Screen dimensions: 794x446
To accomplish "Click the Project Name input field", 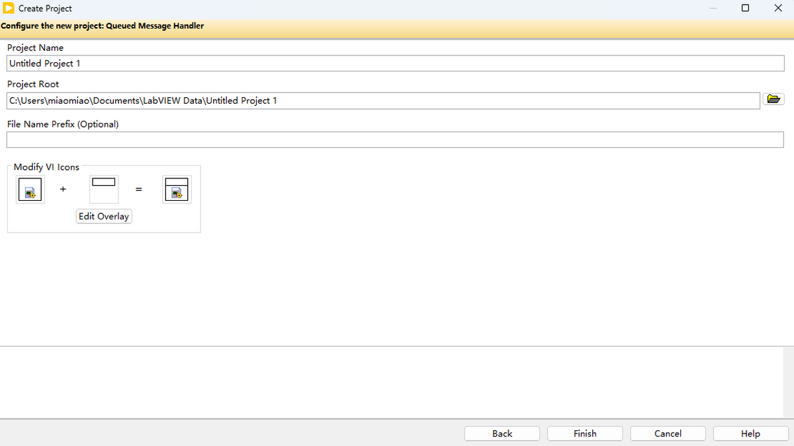I will click(395, 63).
